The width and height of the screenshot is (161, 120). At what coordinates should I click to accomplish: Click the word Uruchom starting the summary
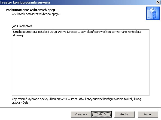coord(19,32)
